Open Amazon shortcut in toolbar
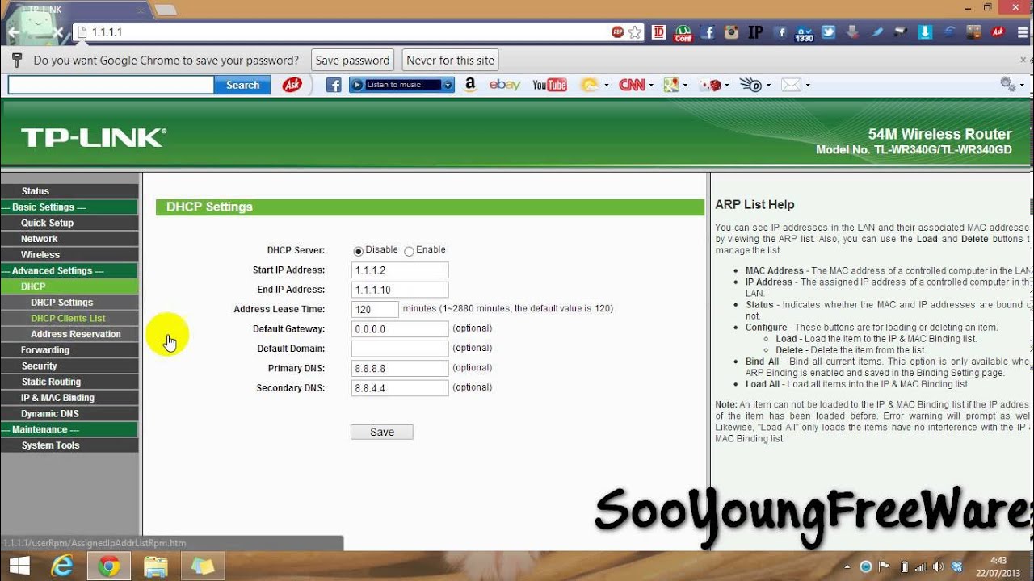1034x581 pixels. tap(470, 85)
